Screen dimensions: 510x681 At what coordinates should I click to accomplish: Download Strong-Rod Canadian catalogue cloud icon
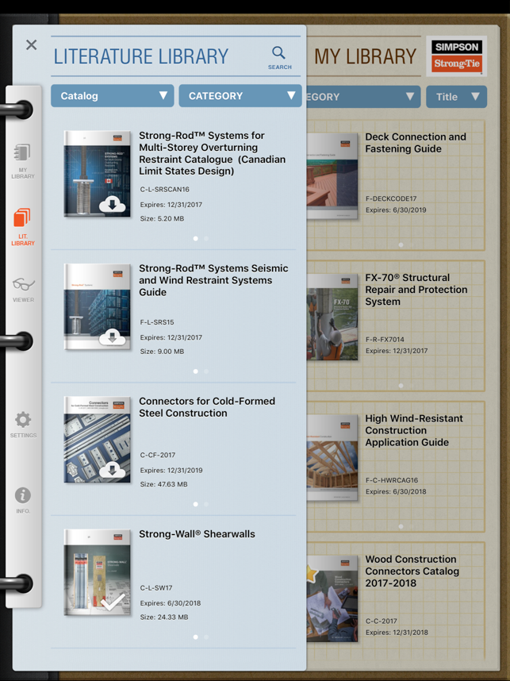(x=113, y=204)
